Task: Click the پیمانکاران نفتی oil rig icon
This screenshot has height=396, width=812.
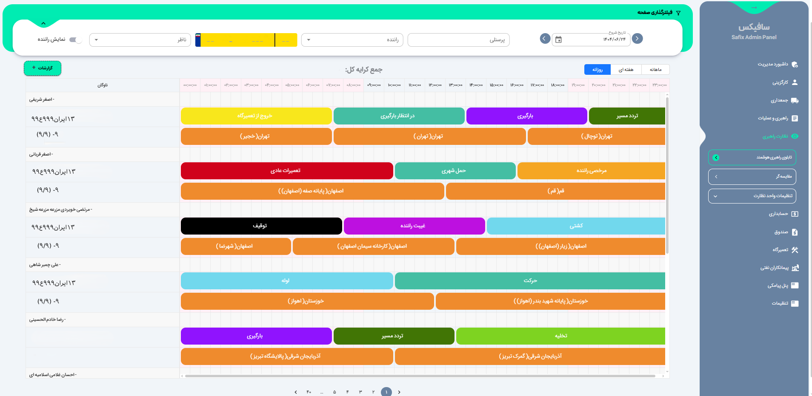Action: coord(795,268)
